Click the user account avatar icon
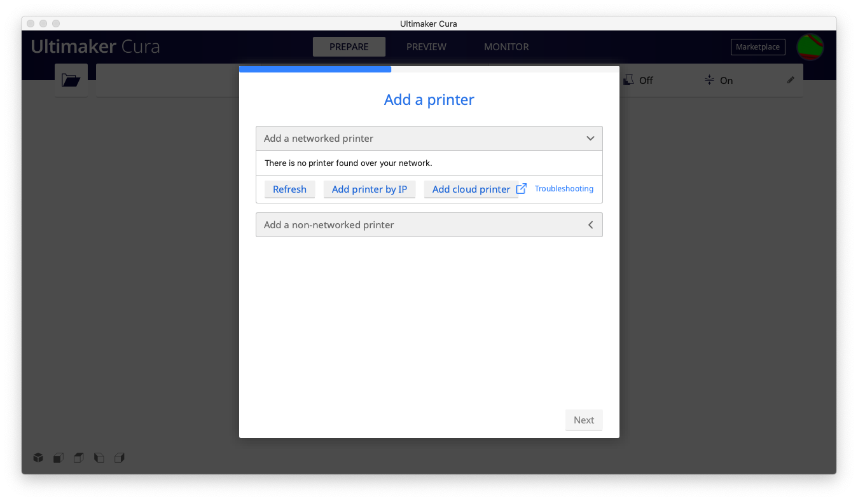Viewport: 858px width, 501px height. tap(810, 47)
